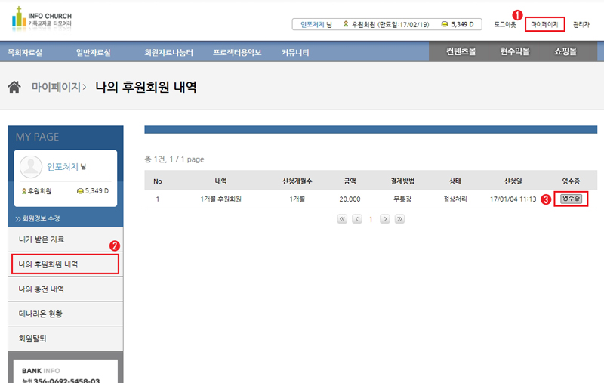The image size is (604, 383).
Task: Open the 영수증 receipt button
Action: tap(571, 199)
